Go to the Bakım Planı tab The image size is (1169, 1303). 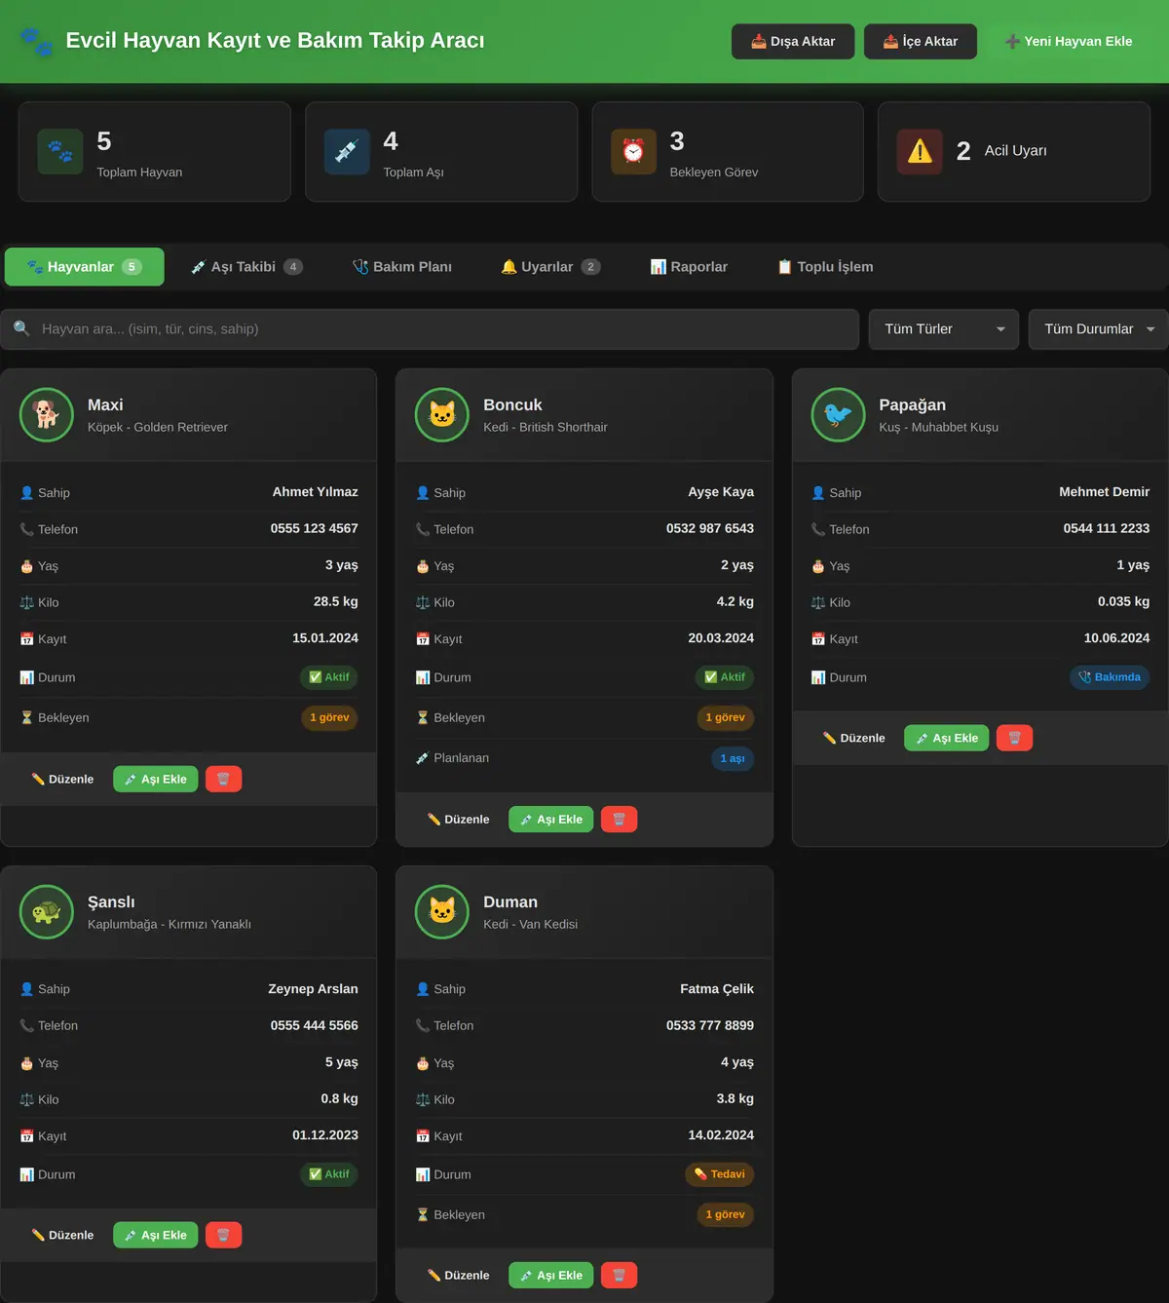[401, 267]
